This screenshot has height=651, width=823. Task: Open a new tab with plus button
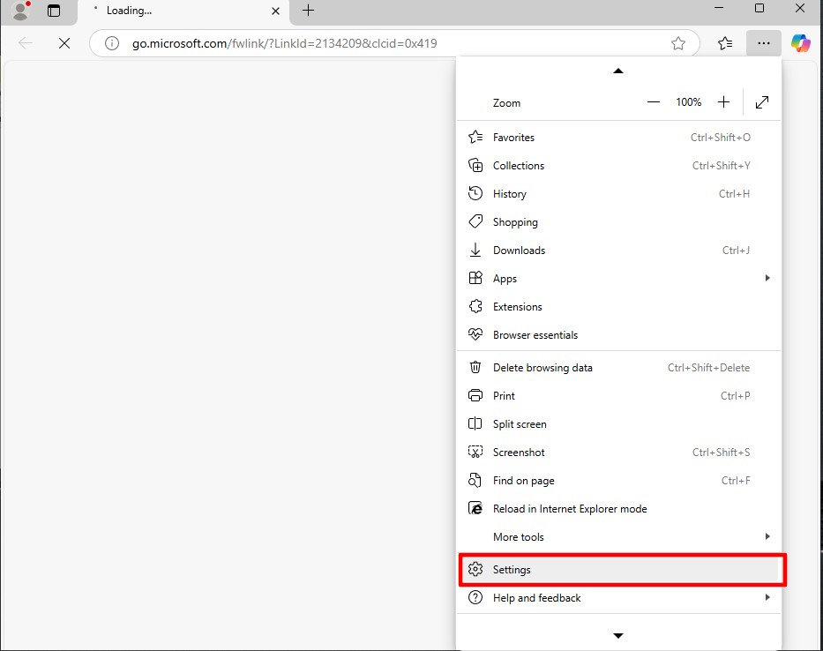point(308,11)
